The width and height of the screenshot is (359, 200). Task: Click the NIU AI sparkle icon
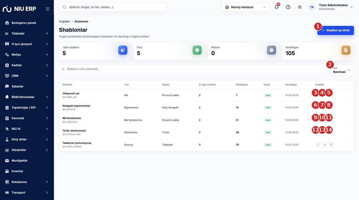point(7,129)
